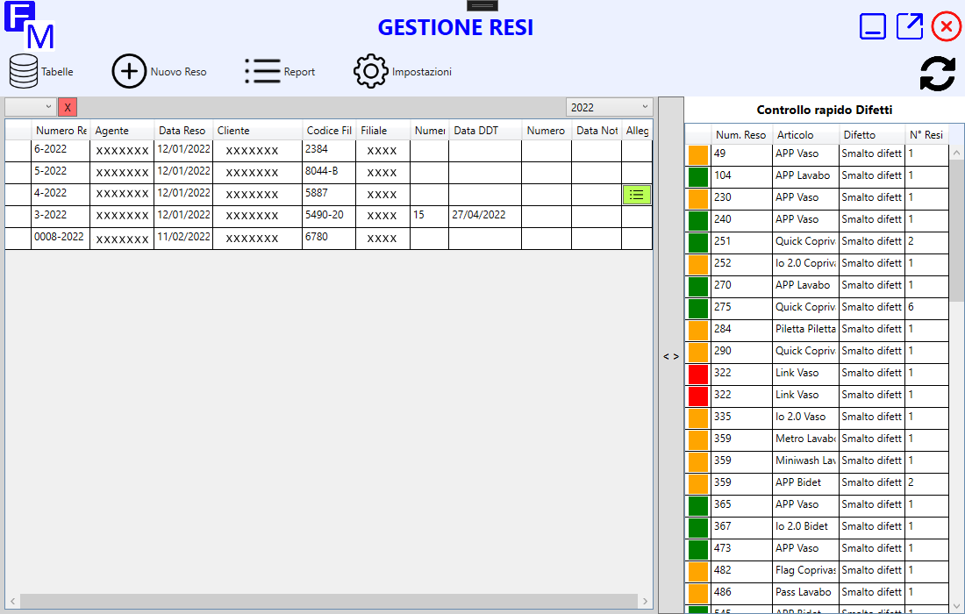Click the refresh arrows icon
This screenshot has width=965, height=614.
coord(937,74)
